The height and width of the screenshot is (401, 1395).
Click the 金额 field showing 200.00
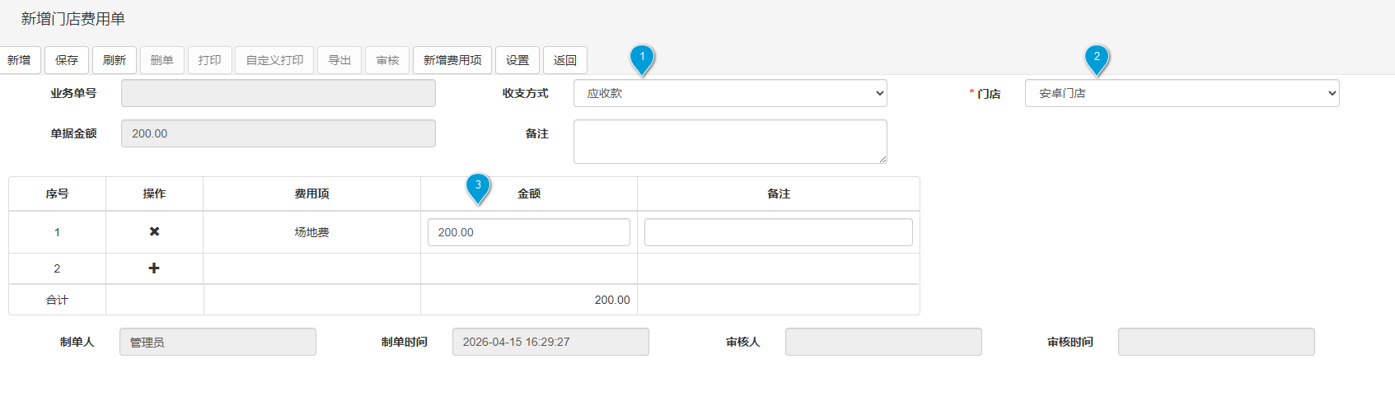(528, 232)
